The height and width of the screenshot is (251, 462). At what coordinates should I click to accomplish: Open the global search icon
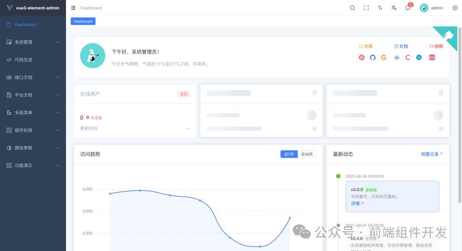pos(352,8)
